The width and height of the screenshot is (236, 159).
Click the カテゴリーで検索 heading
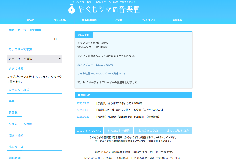[21, 49]
